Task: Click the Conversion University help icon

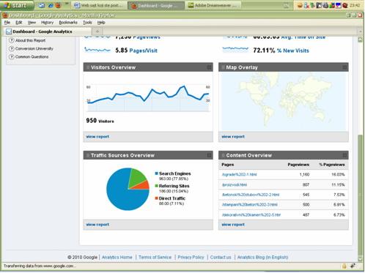Action: coord(12,48)
